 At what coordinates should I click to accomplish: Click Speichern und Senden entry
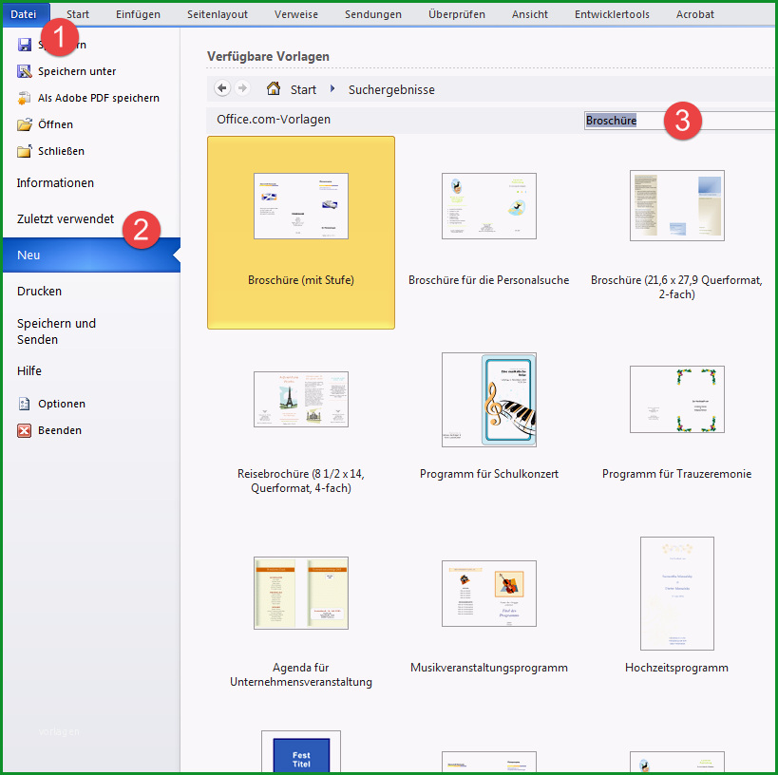pyautogui.click(x=57, y=331)
